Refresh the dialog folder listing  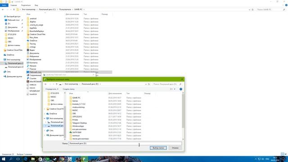pos(149,84)
